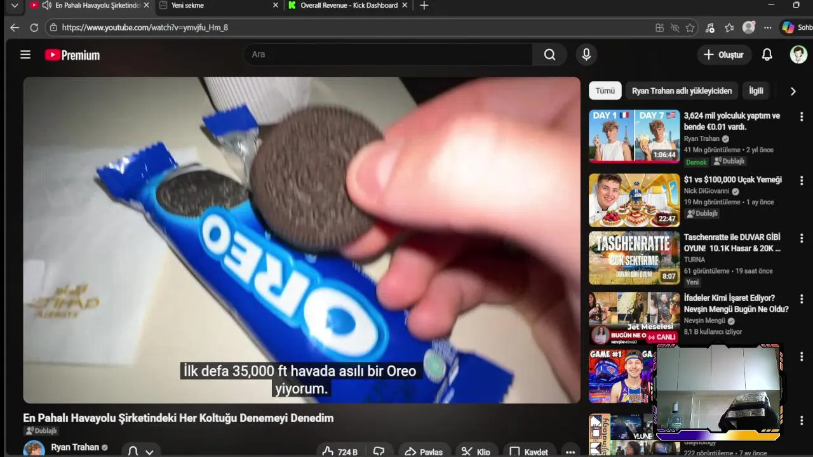The width and height of the screenshot is (813, 457).
Task: Click the YouTube Ara search field
Action: (x=387, y=55)
